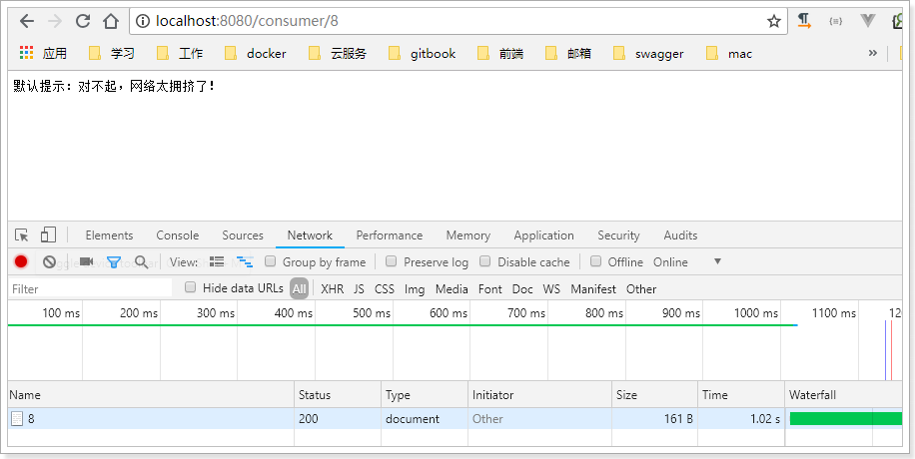This screenshot has height=459, width=915.
Task: Check the Hide data URLs option
Action: [191, 288]
